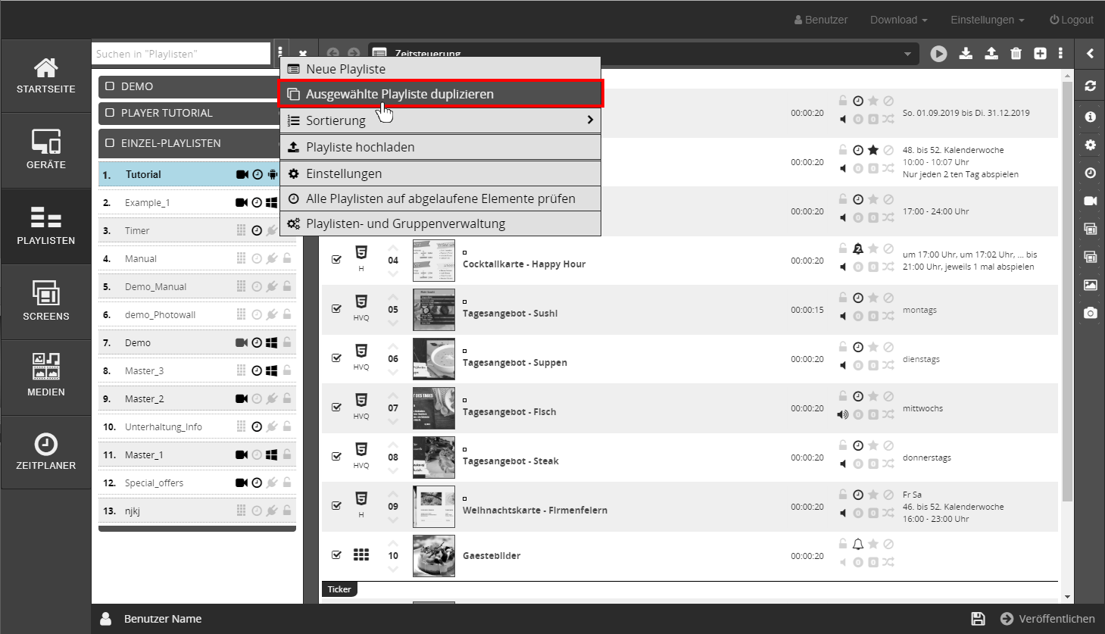This screenshot has height=634, width=1105.
Task: Click the Suchen in Playlisten search field
Action: point(181,54)
